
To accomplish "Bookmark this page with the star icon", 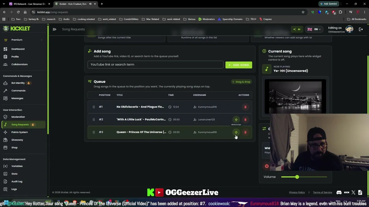I will coord(303,12).
